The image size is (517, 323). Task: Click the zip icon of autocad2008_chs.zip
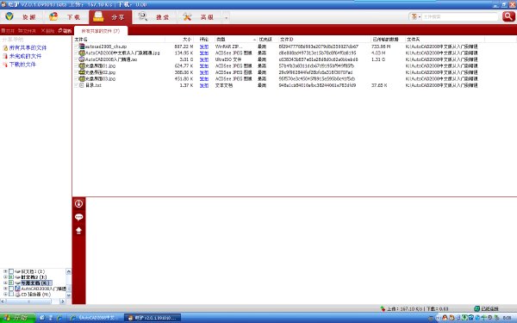coord(82,47)
